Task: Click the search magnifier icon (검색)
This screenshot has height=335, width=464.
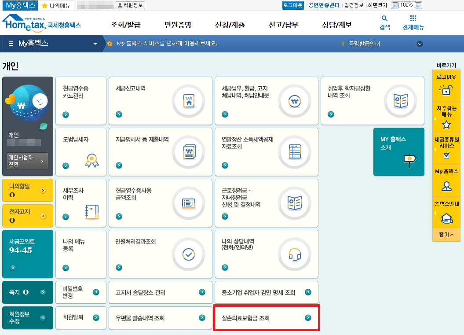Action: (x=384, y=18)
